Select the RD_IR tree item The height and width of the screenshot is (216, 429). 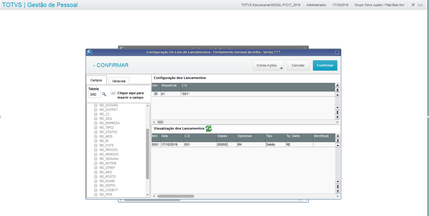point(104,141)
